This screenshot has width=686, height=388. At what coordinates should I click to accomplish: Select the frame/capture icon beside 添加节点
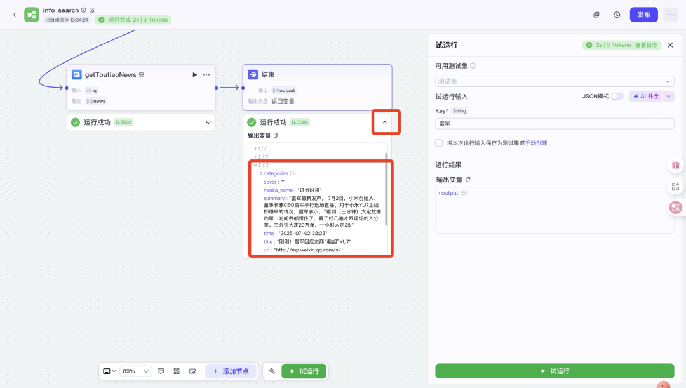(x=194, y=371)
